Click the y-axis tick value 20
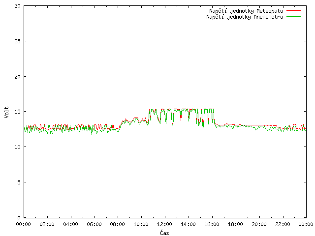This screenshot has width=315, height=236. point(18,77)
